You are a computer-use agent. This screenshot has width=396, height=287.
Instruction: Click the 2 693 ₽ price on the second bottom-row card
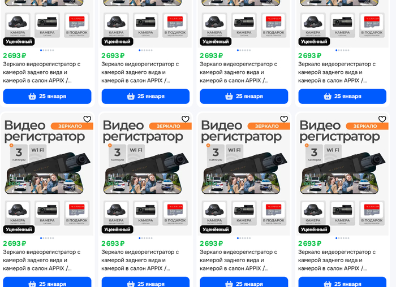click(113, 243)
